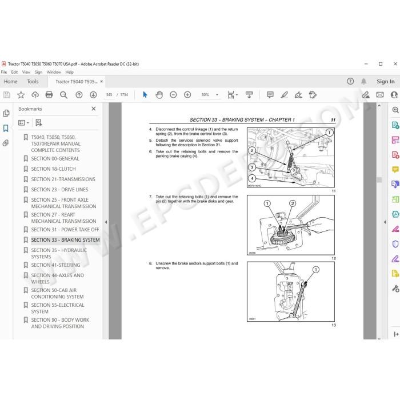Open SECTION 35 - HYDRAULIC SYSTEMS bookmark
400x400 pixels.
click(x=59, y=253)
